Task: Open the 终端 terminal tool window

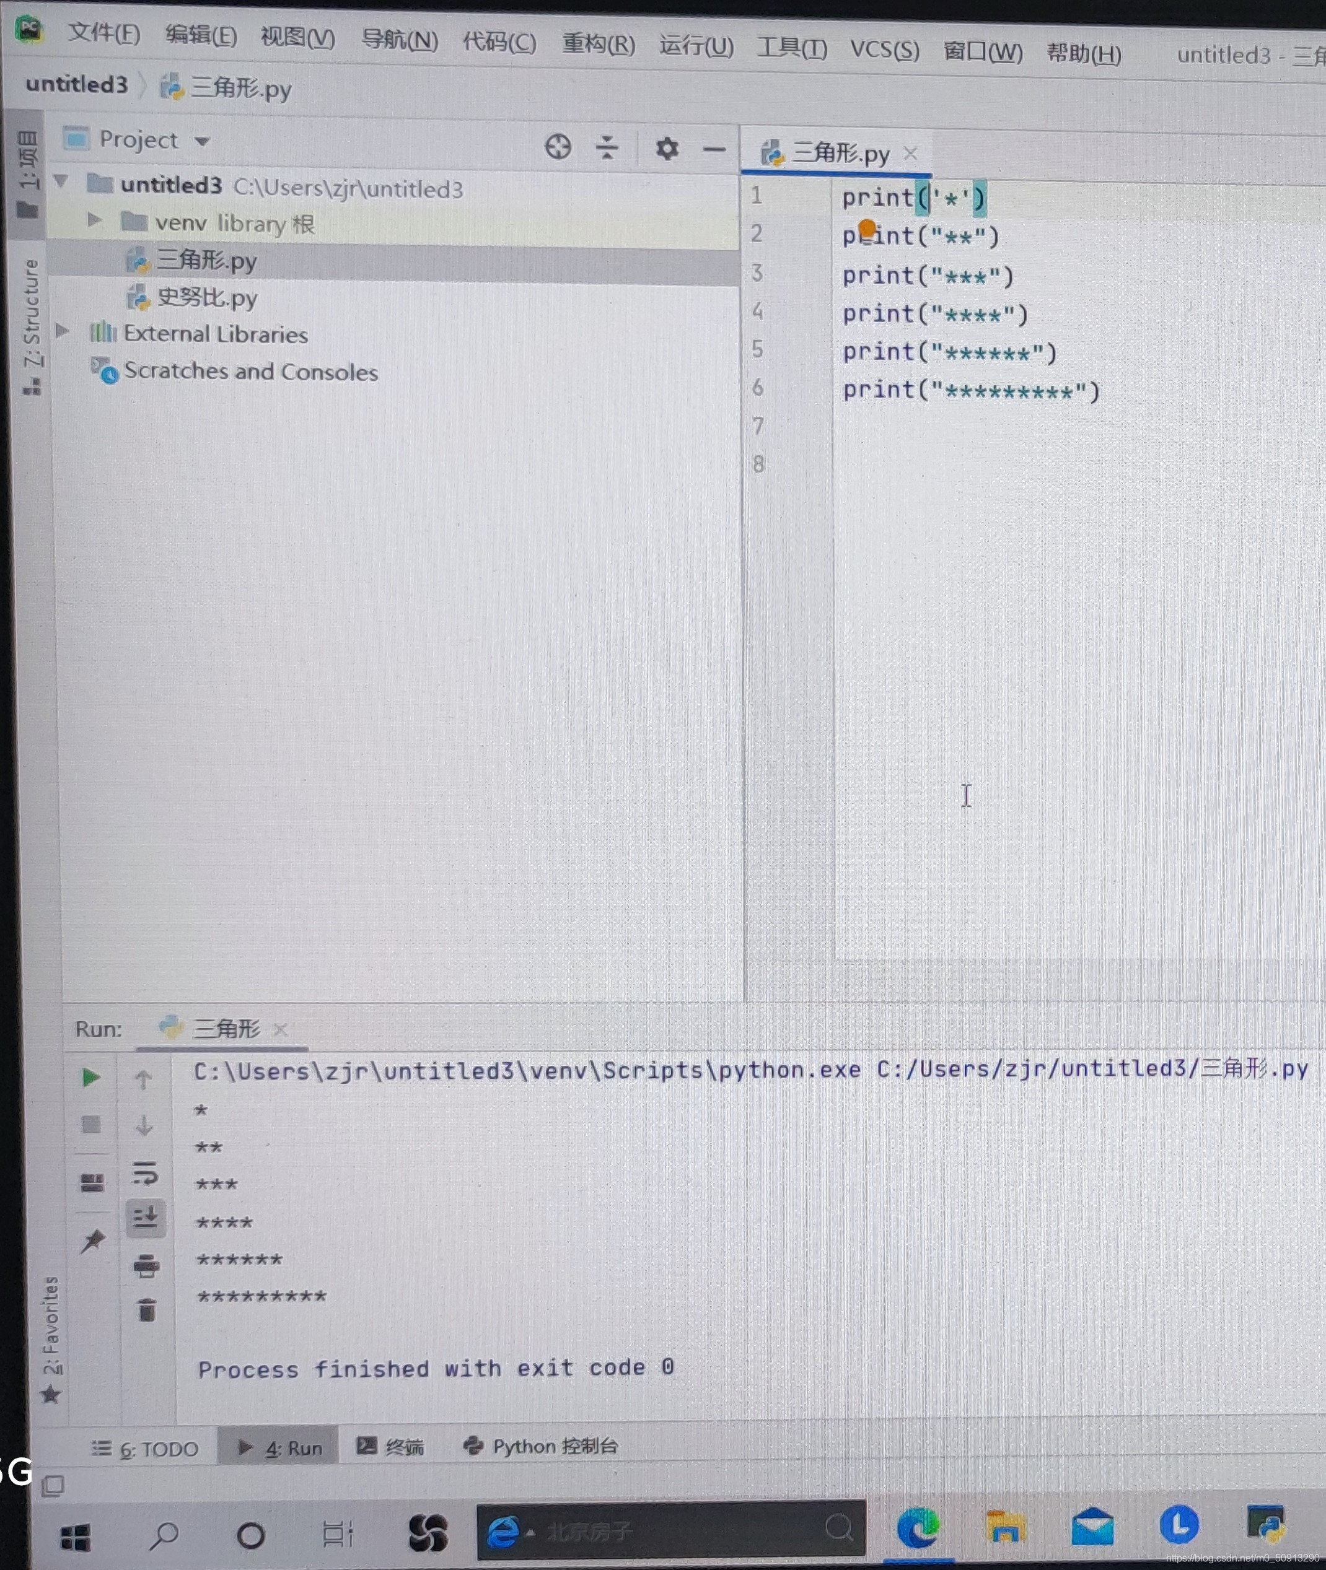Action: [389, 1446]
